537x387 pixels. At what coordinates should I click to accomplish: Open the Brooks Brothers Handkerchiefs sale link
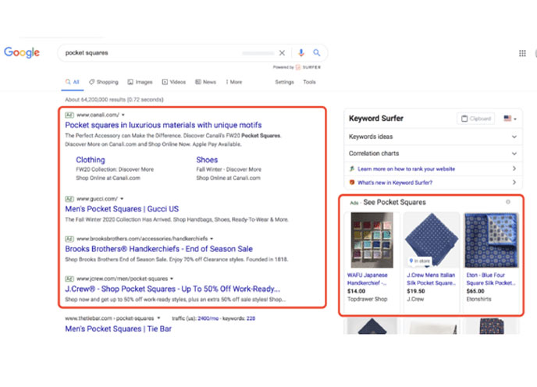click(x=159, y=249)
